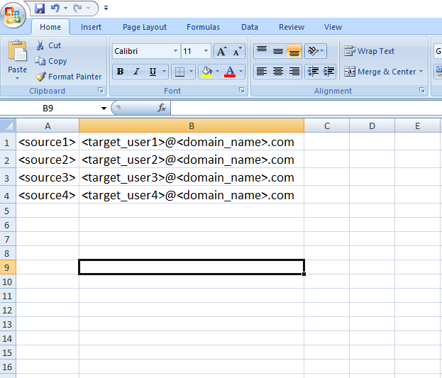Click into the formula bar
The height and width of the screenshot is (378, 442).
tap(306, 109)
